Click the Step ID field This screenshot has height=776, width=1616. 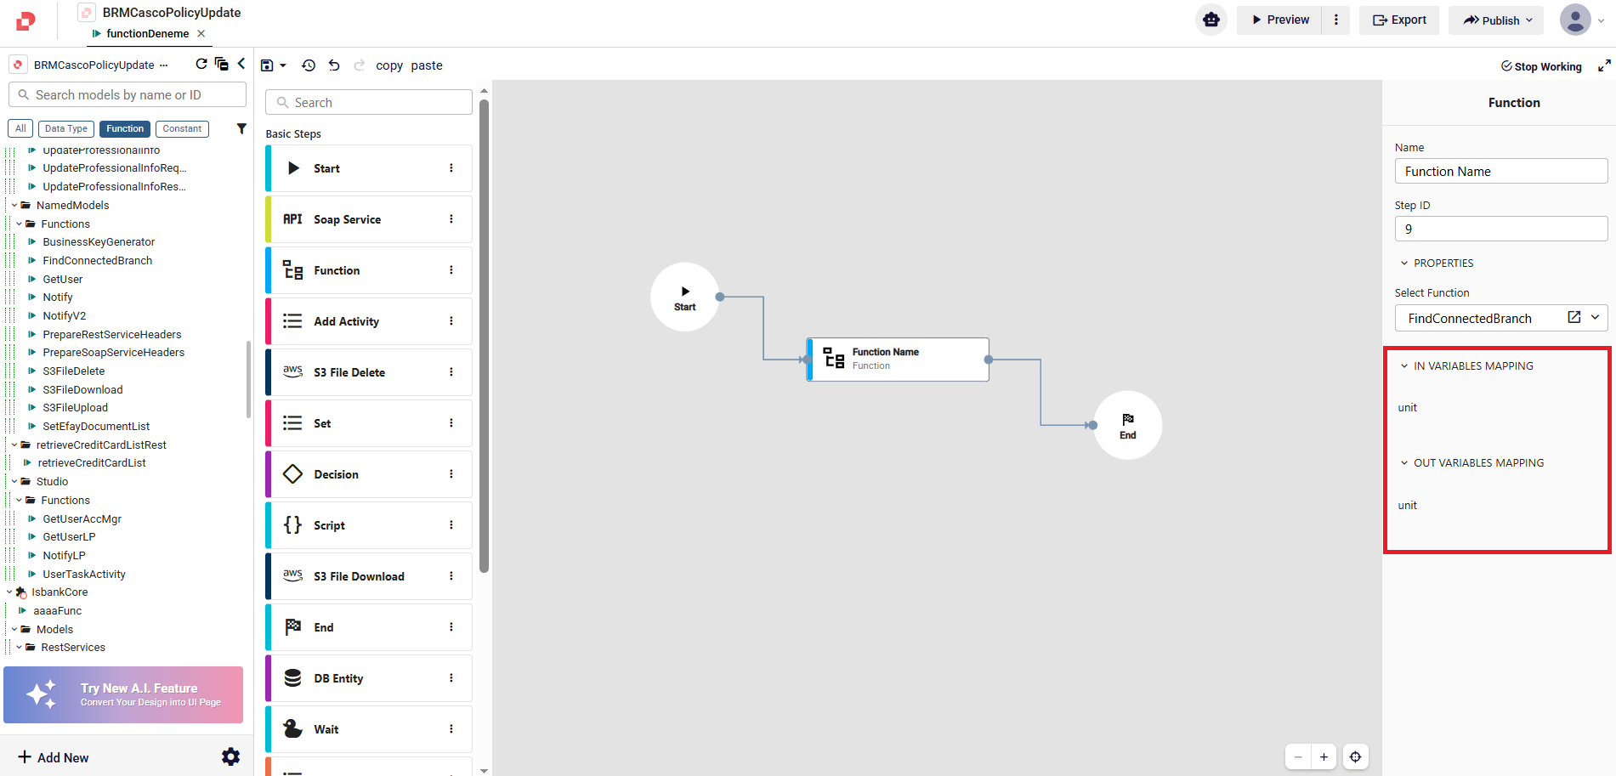click(1501, 229)
